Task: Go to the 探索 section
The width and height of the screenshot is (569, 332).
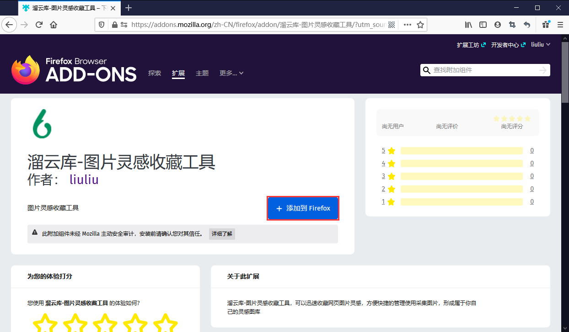Action: pos(155,73)
